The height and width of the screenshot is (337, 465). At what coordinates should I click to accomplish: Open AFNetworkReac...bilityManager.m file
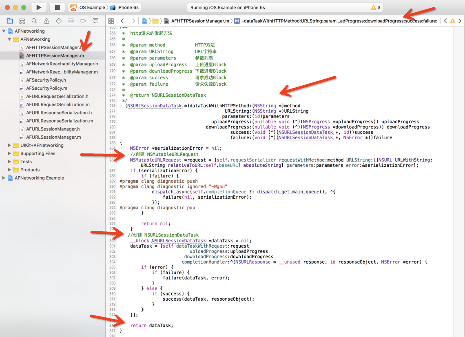[x=53, y=72]
